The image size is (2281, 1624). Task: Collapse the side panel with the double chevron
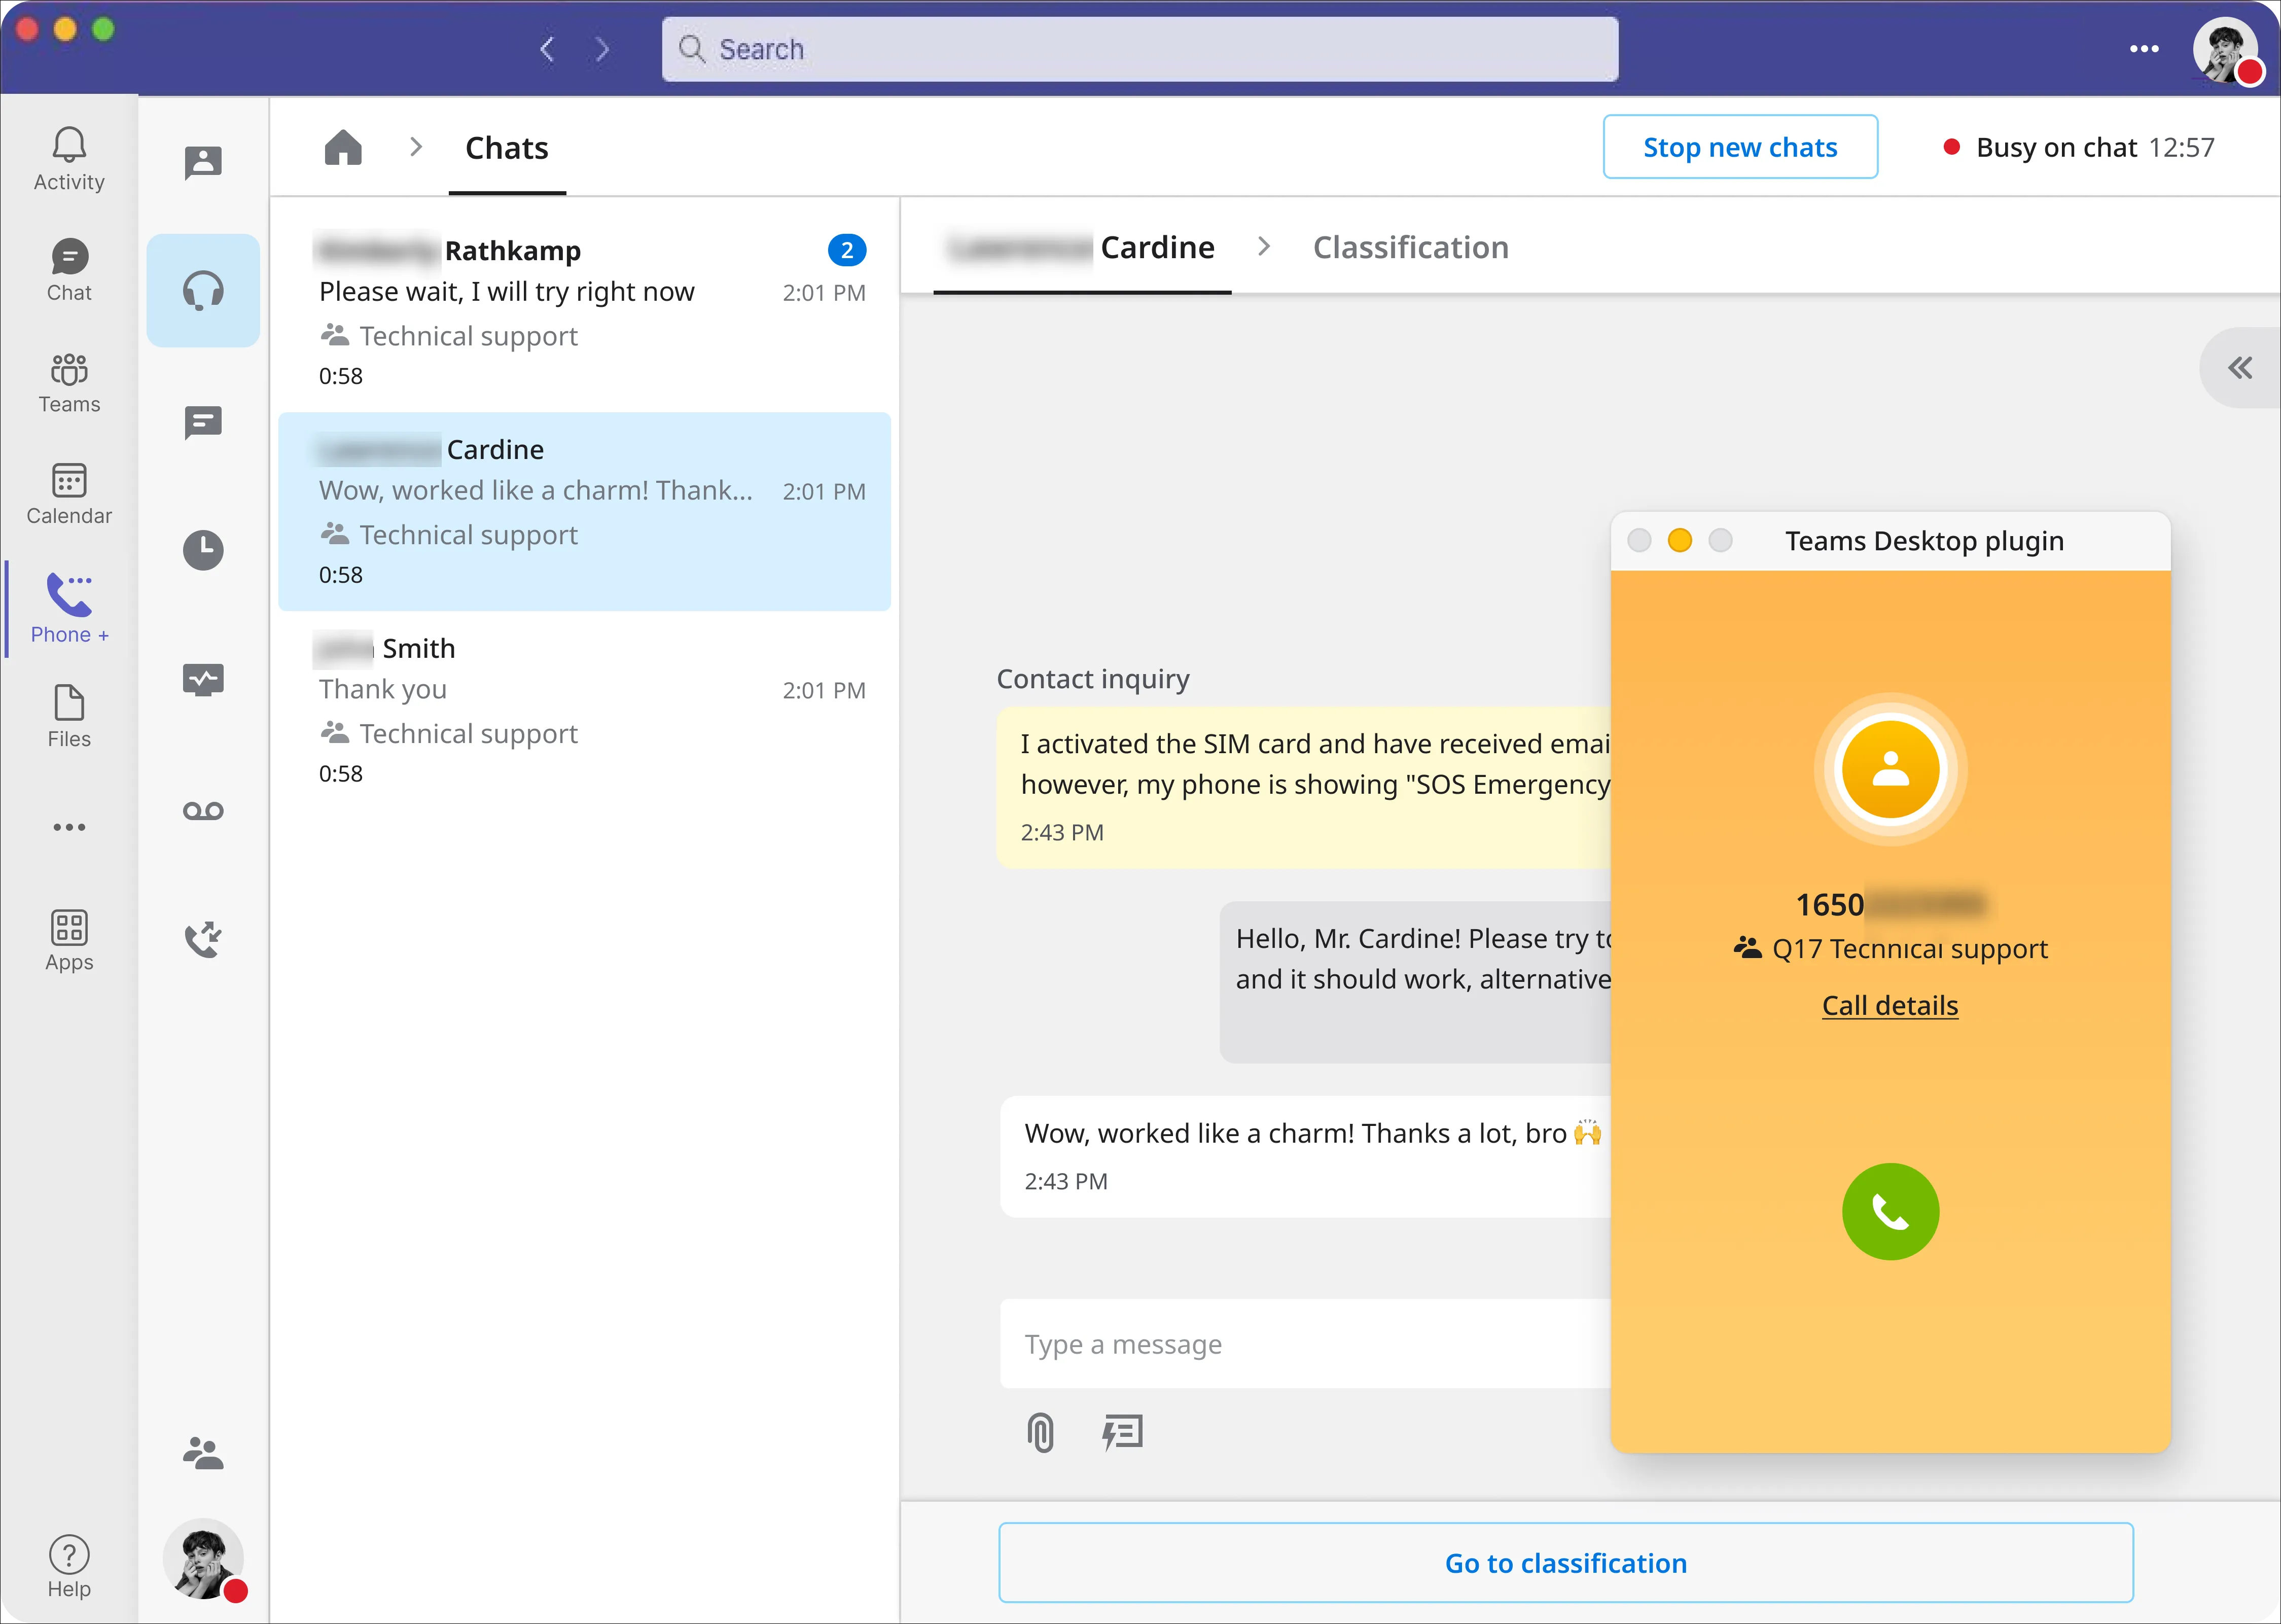(x=2239, y=368)
